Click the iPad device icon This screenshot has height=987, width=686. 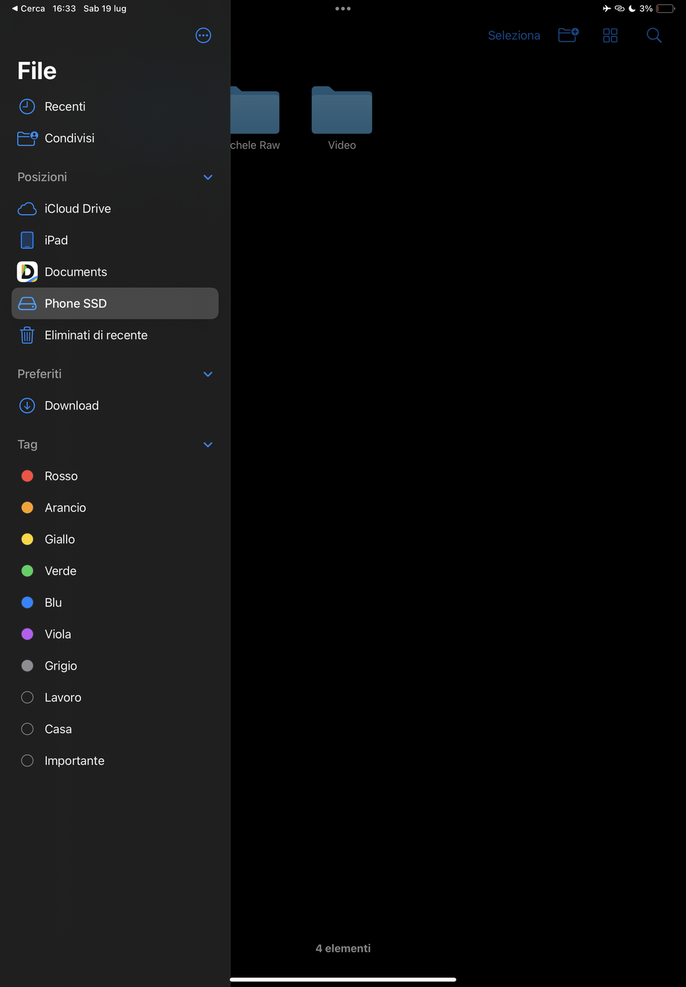27,240
